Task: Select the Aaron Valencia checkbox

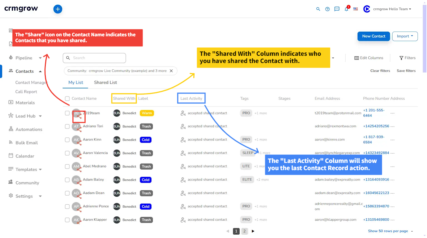Action: [x=67, y=153]
